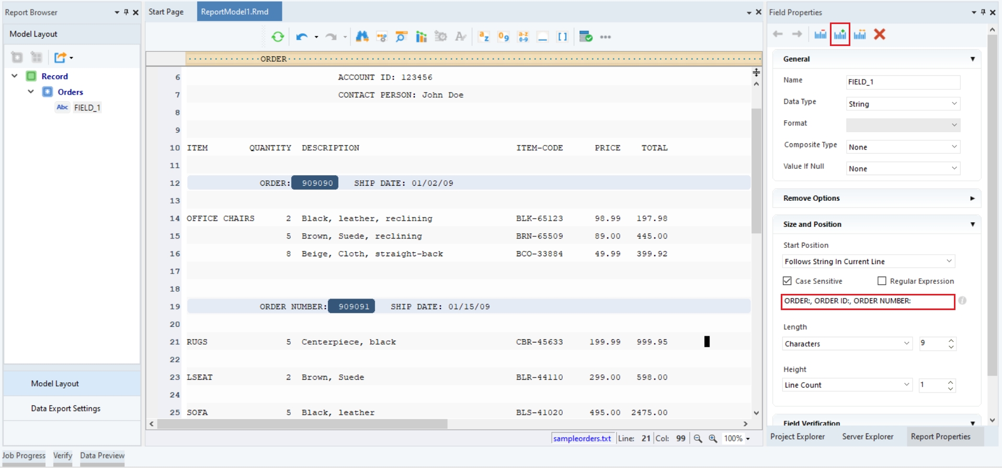The width and height of the screenshot is (1002, 468).
Task: Click the red X delete field icon
Action: tap(880, 35)
